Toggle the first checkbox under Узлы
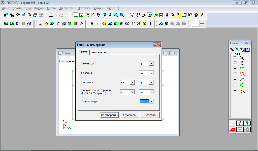The height and width of the screenshot is (151, 258). tap(235, 58)
